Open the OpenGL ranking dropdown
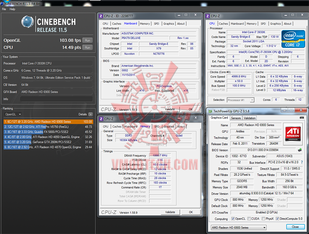Screen dimensions: 309x234 13,114
